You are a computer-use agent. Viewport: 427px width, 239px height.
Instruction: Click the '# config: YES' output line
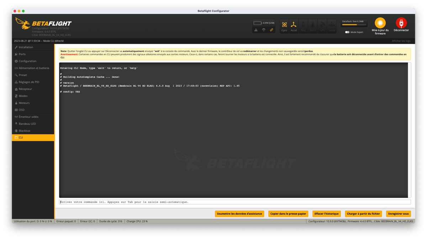tap(70, 92)
